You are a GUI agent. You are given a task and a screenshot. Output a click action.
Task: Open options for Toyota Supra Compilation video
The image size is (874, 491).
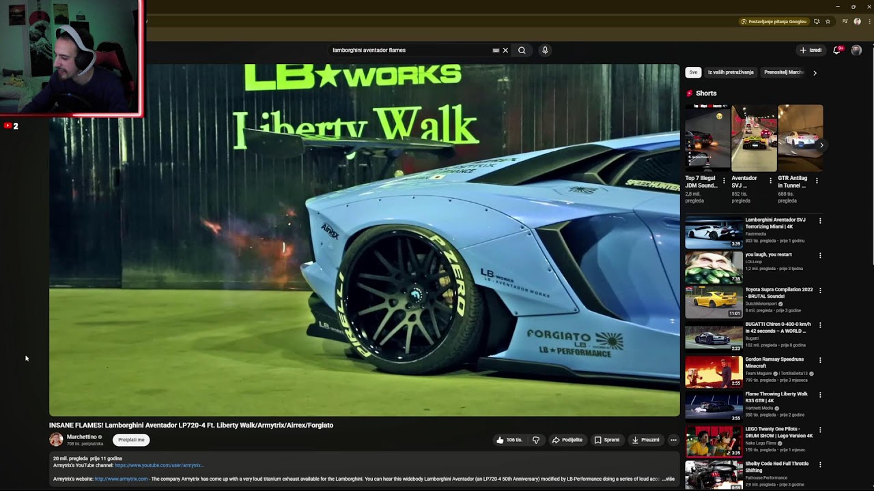point(820,291)
